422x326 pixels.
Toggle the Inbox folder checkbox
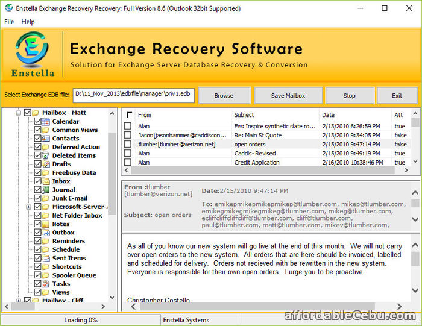point(38,181)
